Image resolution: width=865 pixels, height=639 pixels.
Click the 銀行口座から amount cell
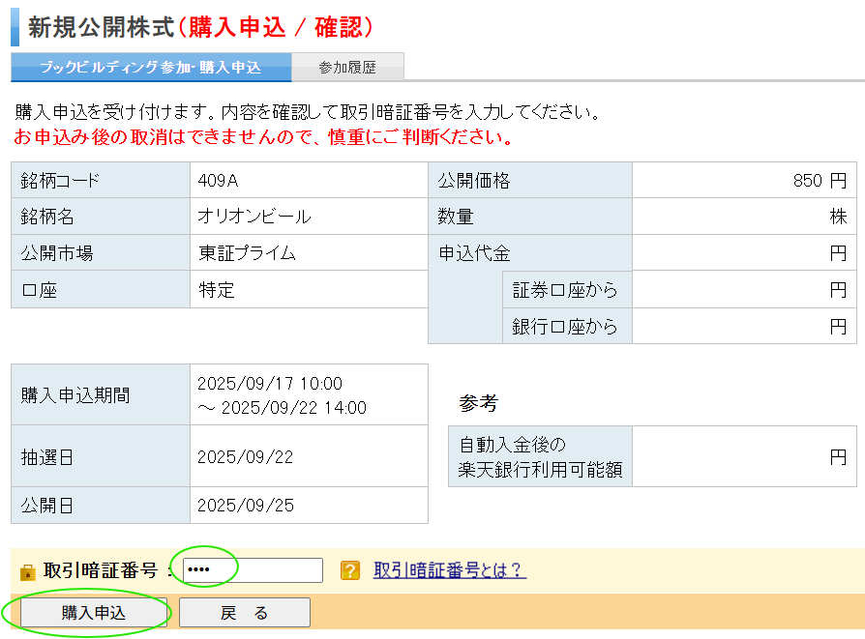(x=743, y=327)
